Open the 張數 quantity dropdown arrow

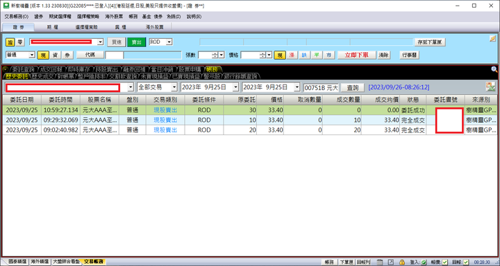tap(222, 55)
